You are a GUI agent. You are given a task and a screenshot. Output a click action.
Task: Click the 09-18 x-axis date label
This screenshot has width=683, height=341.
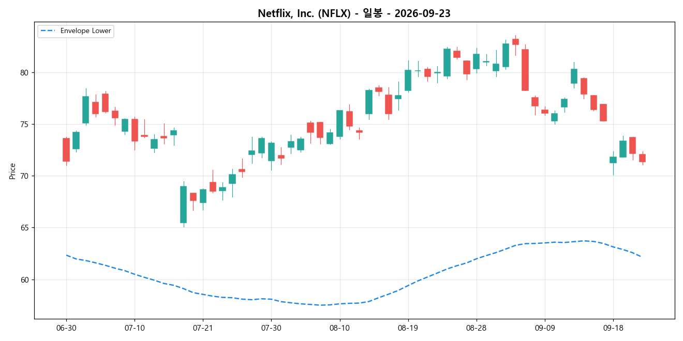[613, 328]
